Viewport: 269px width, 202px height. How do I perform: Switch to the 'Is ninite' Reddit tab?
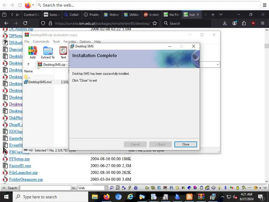coord(152,15)
